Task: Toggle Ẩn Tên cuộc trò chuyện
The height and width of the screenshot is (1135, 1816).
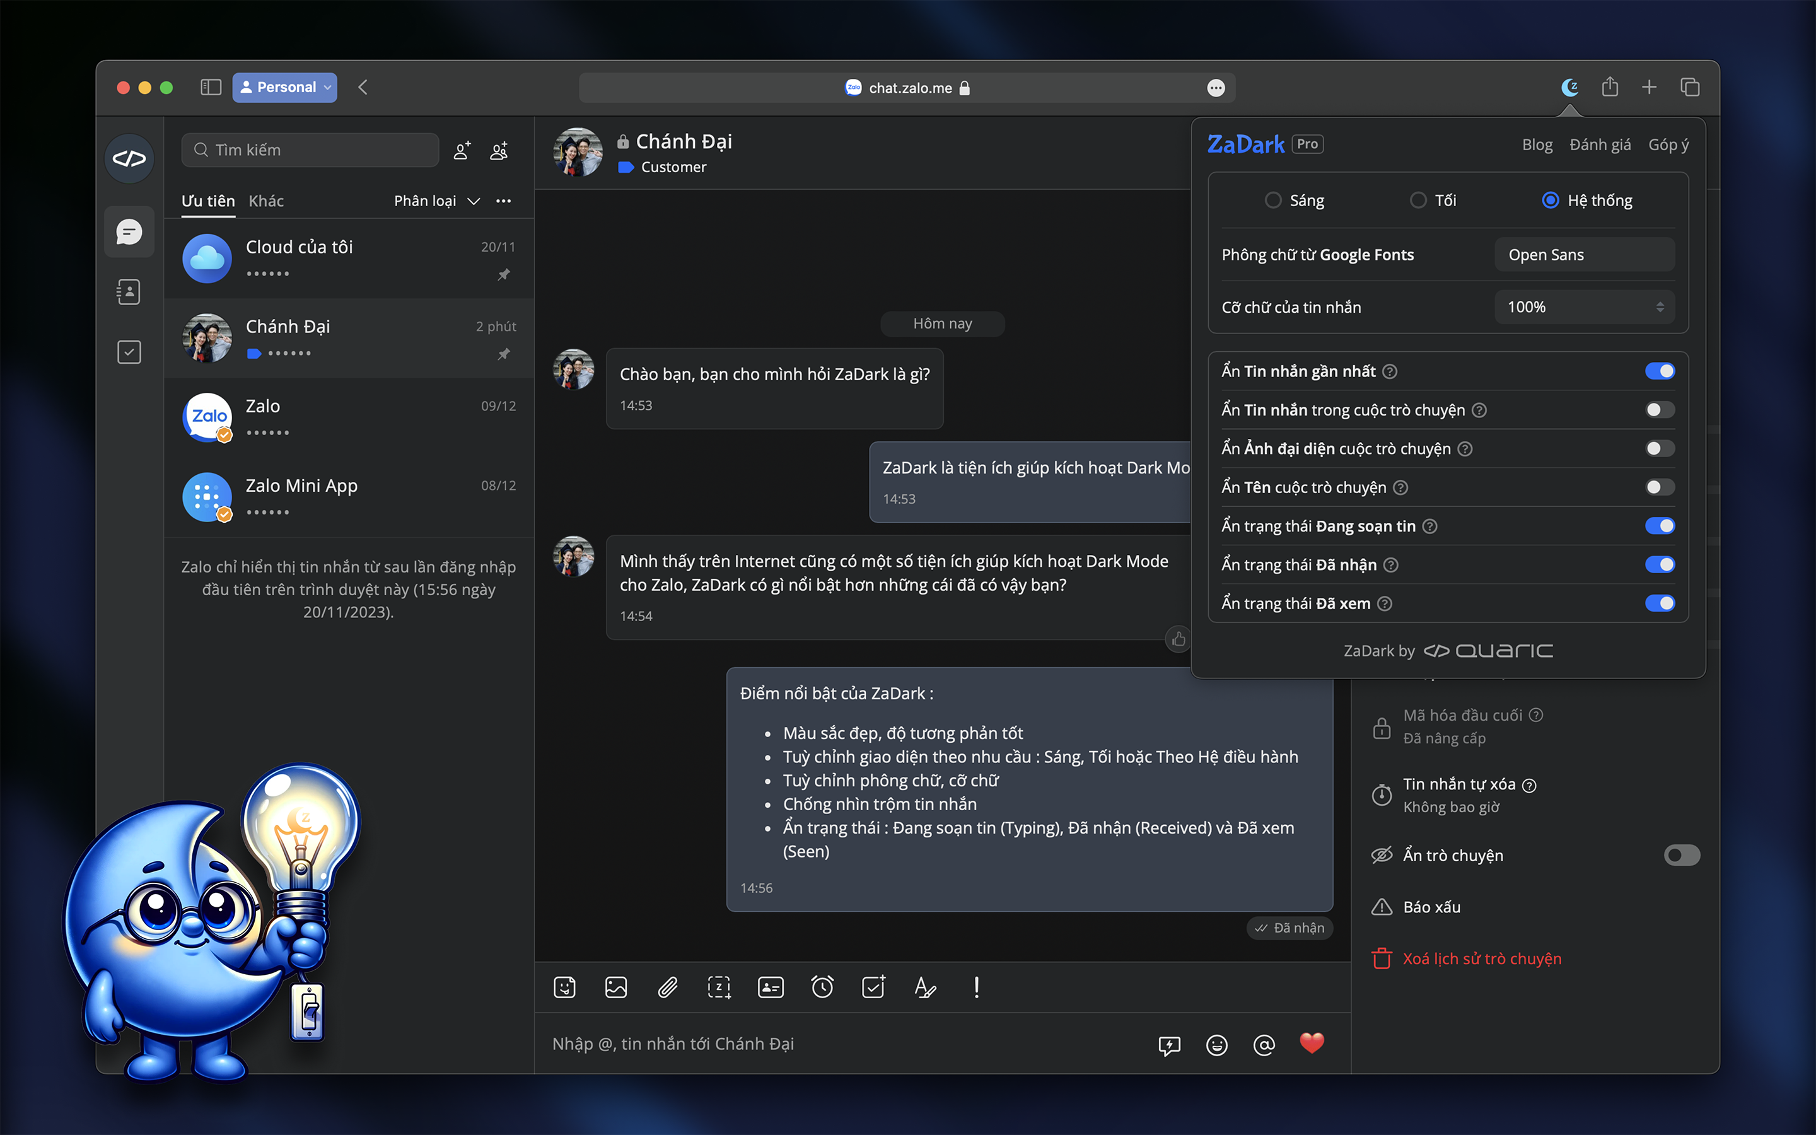Action: point(1659,487)
